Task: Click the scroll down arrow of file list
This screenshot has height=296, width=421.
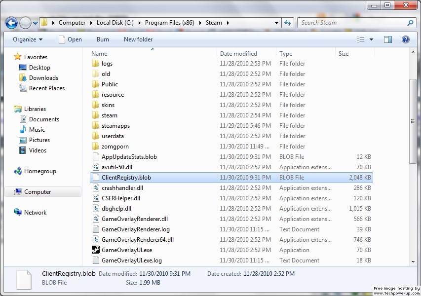Action: 413,261
